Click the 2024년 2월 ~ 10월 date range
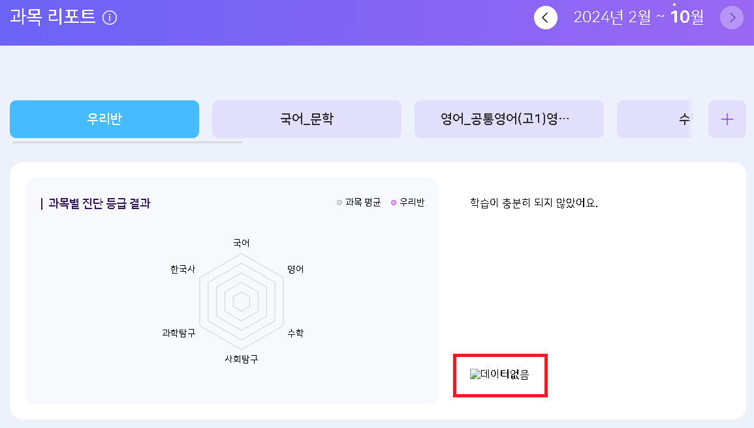 (x=638, y=18)
